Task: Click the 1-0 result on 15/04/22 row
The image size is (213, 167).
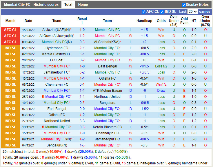Action: [82, 30]
